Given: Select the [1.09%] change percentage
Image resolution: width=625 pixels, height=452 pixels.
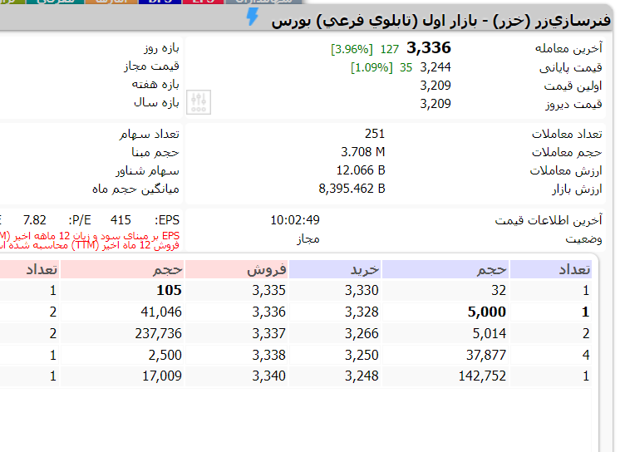Looking at the screenshot, I should pos(372,67).
